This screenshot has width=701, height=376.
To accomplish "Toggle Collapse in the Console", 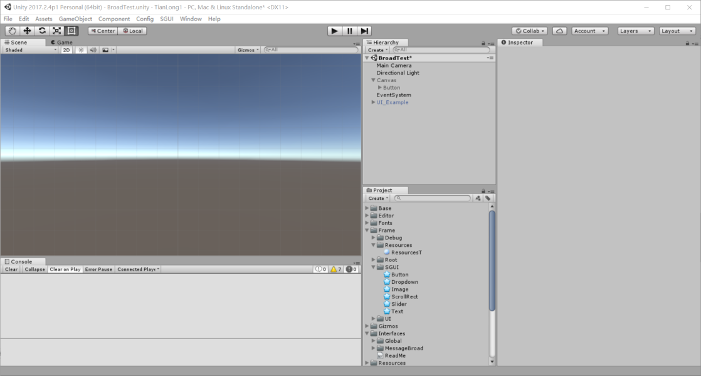I will tap(34, 269).
